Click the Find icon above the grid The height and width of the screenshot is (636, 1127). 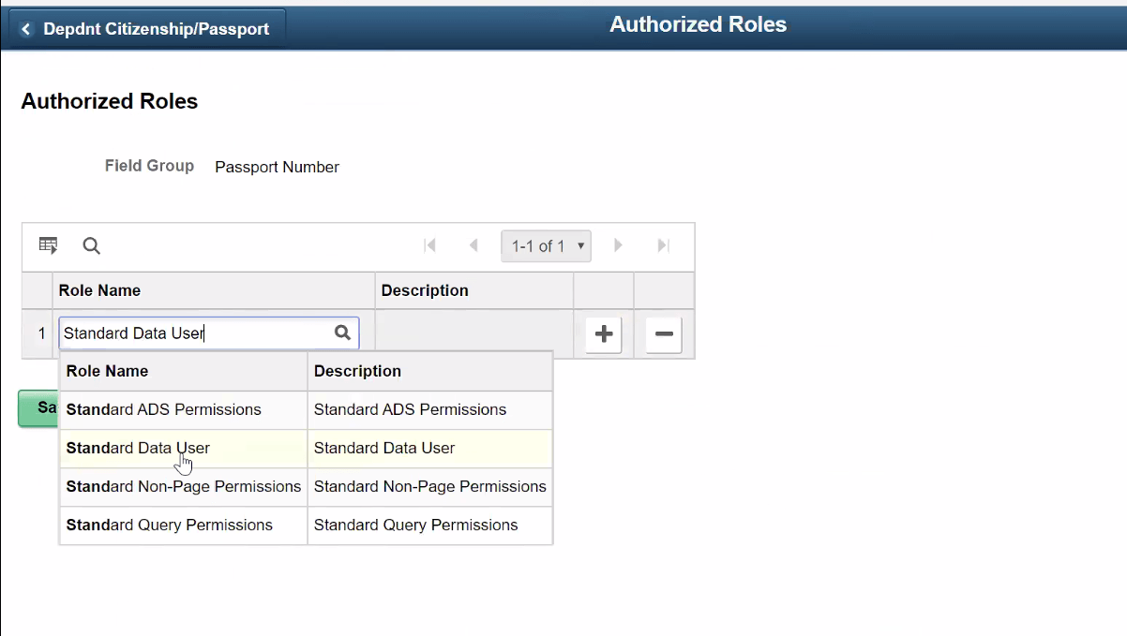coord(91,245)
